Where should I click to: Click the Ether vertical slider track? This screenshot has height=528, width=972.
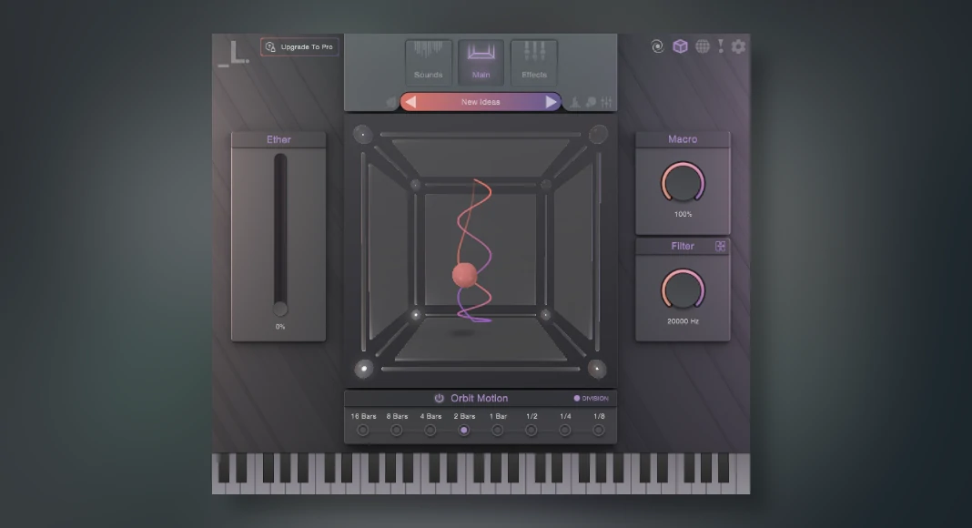pyautogui.click(x=279, y=232)
